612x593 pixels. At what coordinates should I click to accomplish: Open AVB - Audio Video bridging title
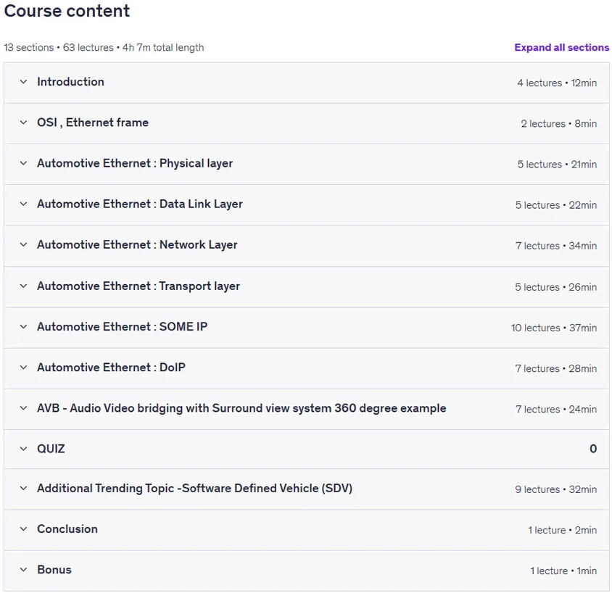click(x=241, y=408)
